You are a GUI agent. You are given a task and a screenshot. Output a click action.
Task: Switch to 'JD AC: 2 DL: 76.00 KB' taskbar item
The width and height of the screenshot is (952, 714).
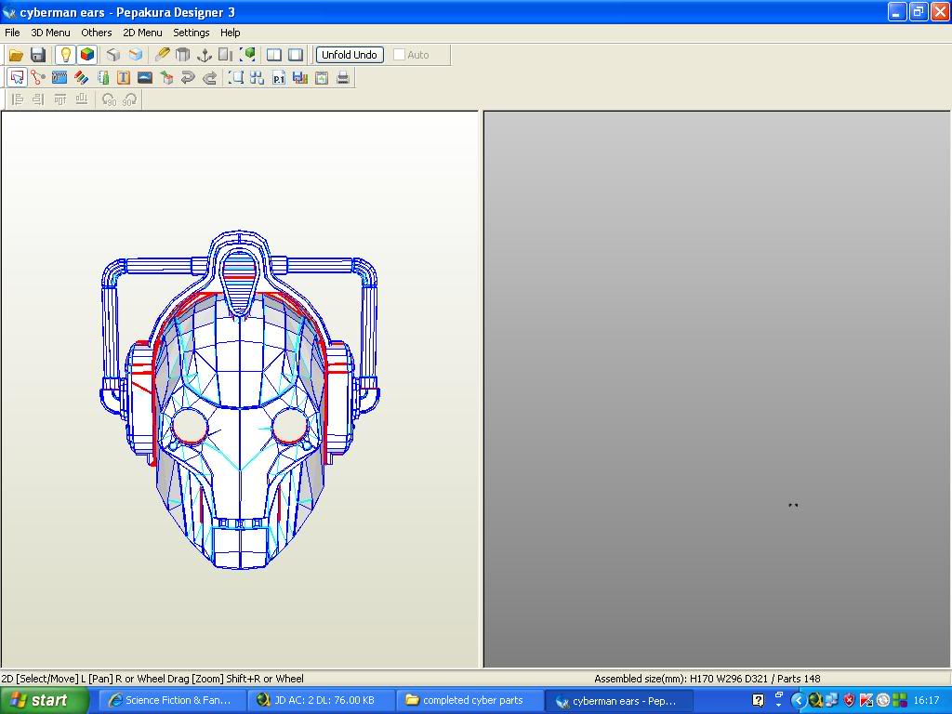[321, 701]
